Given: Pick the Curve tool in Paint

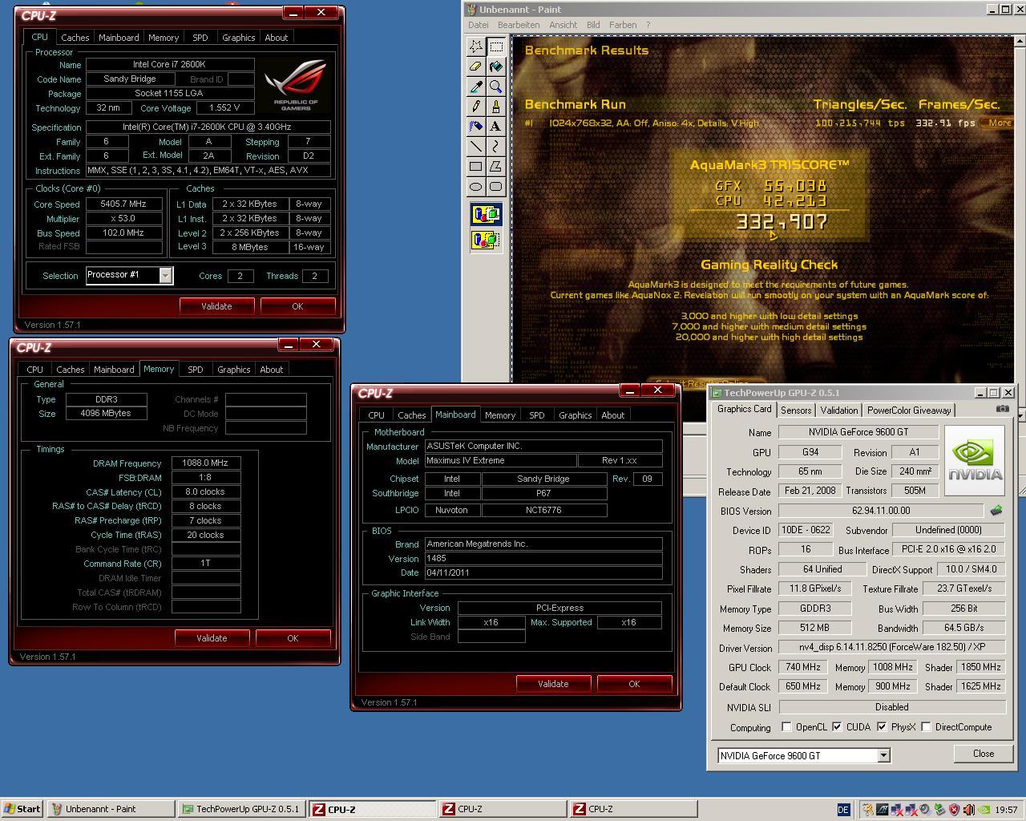Looking at the screenshot, I should 496,147.
